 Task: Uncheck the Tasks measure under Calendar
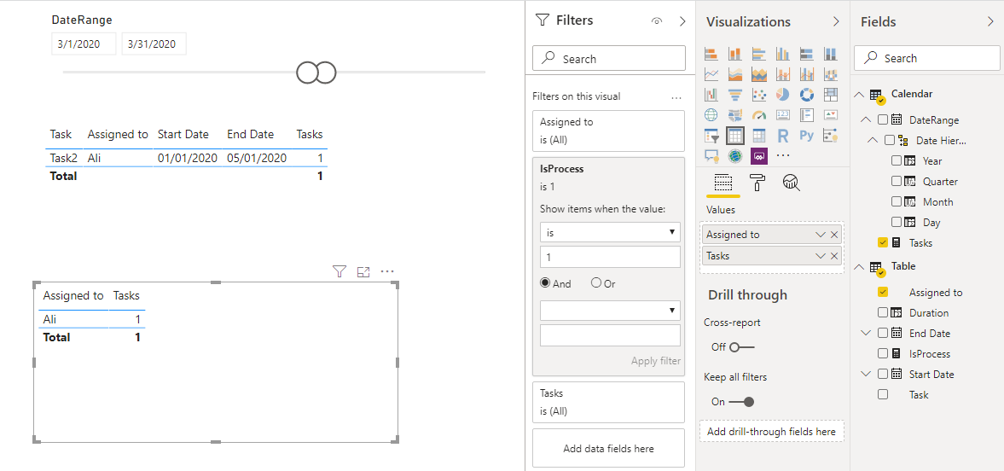883,242
